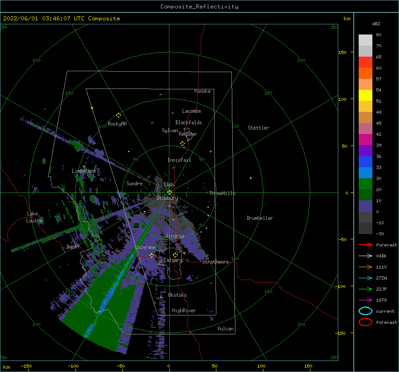Click the red forecast ellipse symbol
Image resolution: width=399 pixels, height=372 pixels.
[x=365, y=322]
